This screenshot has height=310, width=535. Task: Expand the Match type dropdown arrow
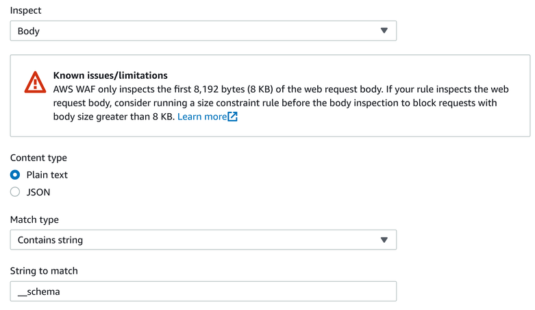pyautogui.click(x=384, y=240)
